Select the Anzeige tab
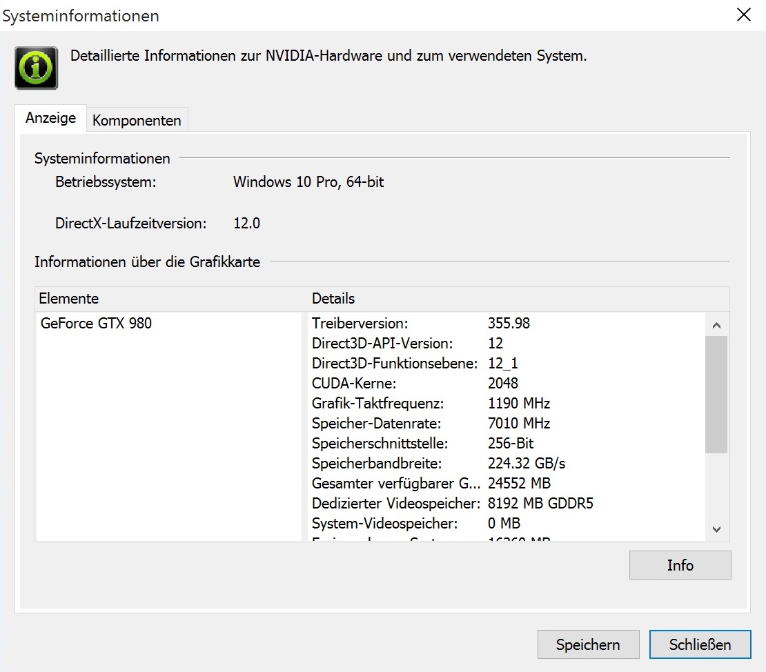This screenshot has height=672, width=766. point(50,118)
